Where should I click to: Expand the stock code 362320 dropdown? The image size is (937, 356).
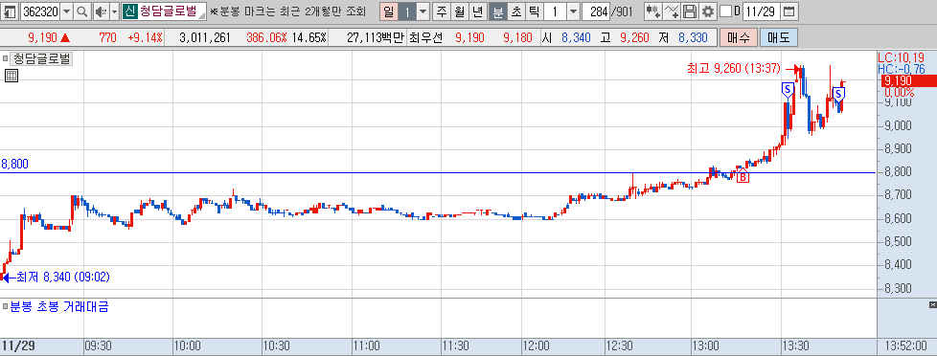(66, 11)
